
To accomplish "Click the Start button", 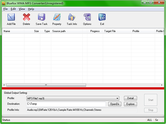I will click(x=151, y=100).
